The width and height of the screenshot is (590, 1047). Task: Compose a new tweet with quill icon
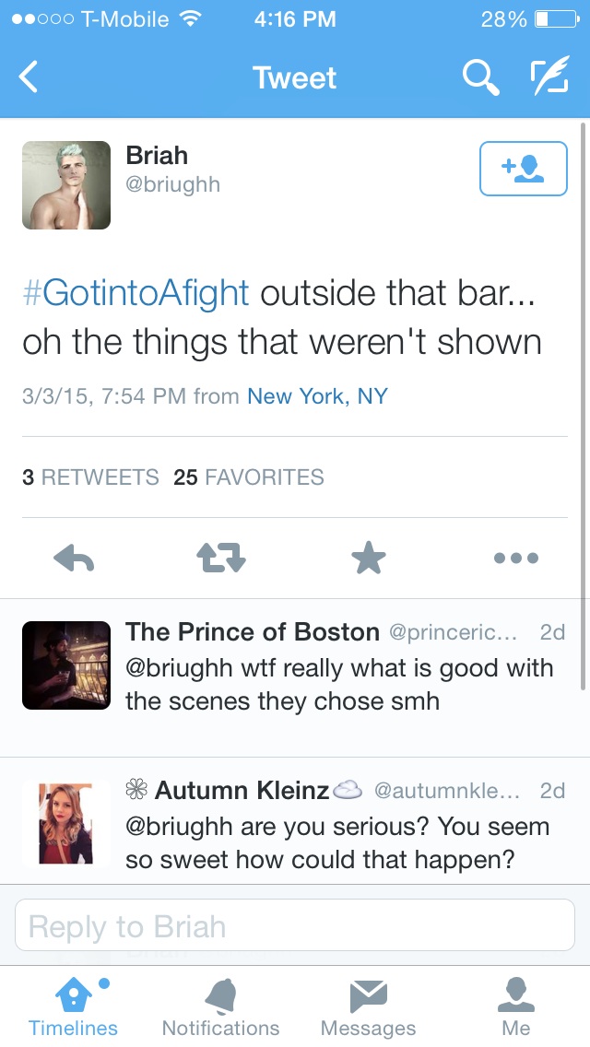[550, 75]
